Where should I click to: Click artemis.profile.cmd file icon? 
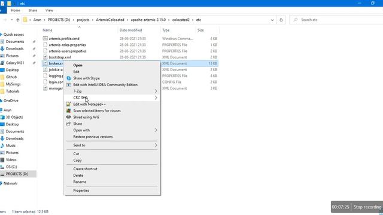(45, 38)
